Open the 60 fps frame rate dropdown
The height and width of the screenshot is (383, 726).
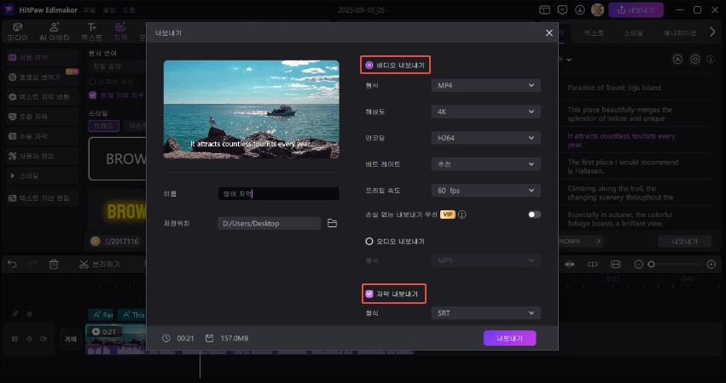[x=485, y=190]
